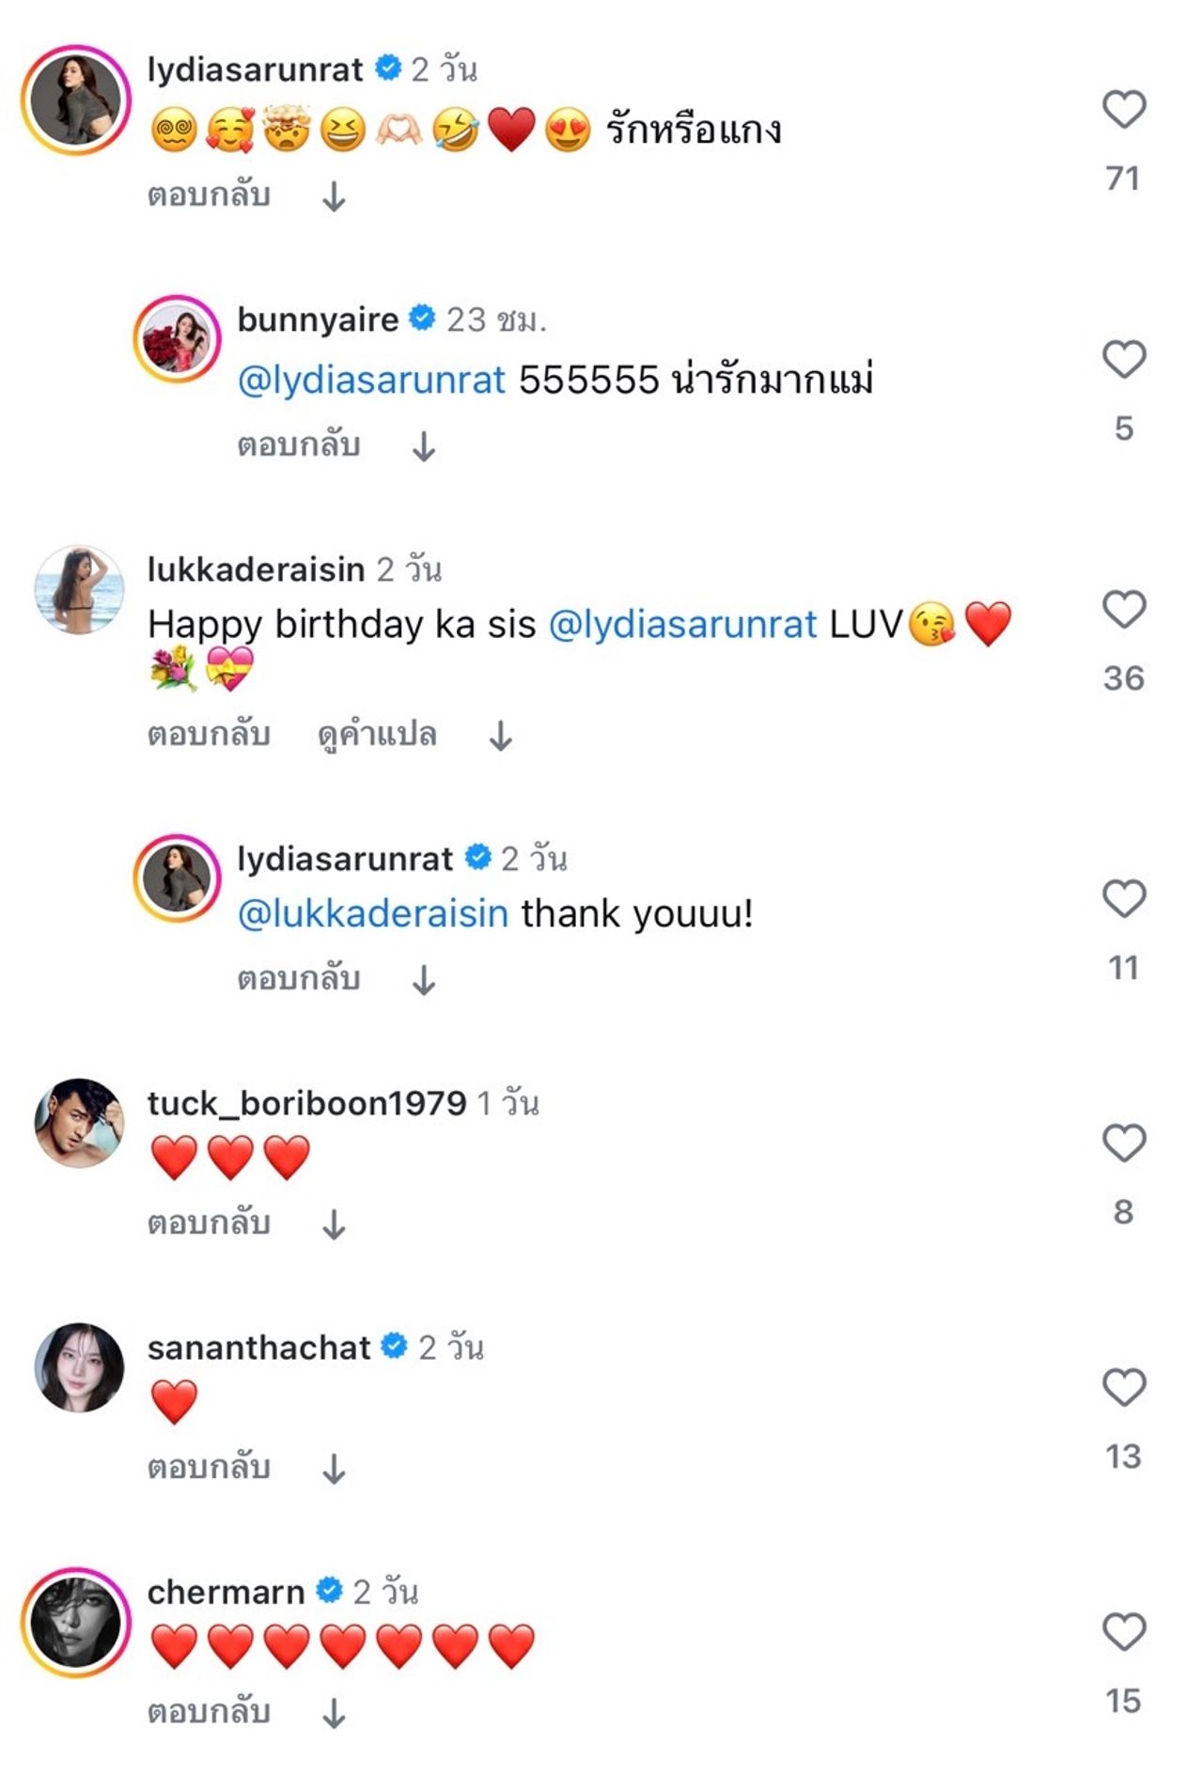Open lukkaderaisin's beach profile photo
This screenshot has width=1203, height=1774.
point(79,589)
